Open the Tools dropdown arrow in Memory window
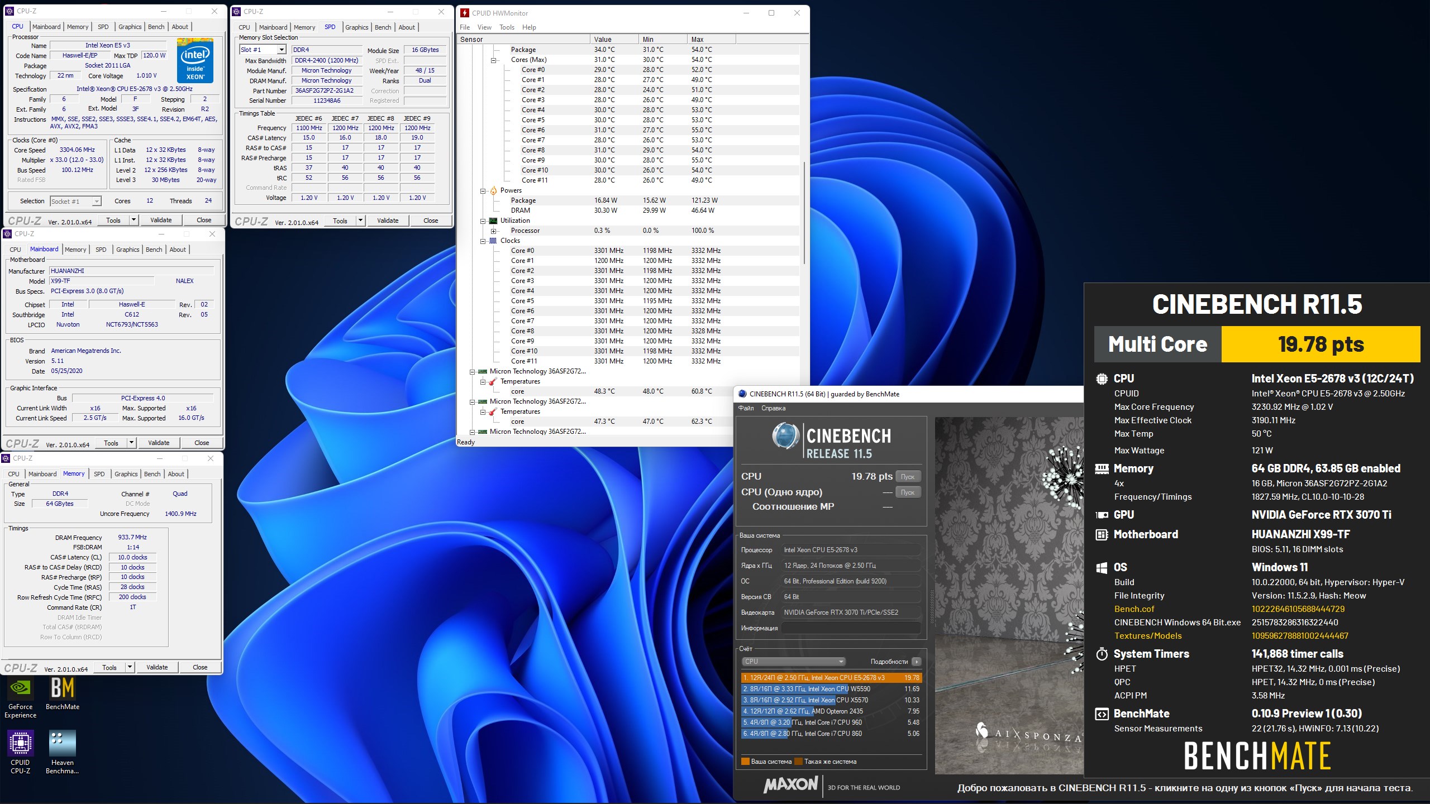Viewport: 1430px width, 804px height. [130, 667]
